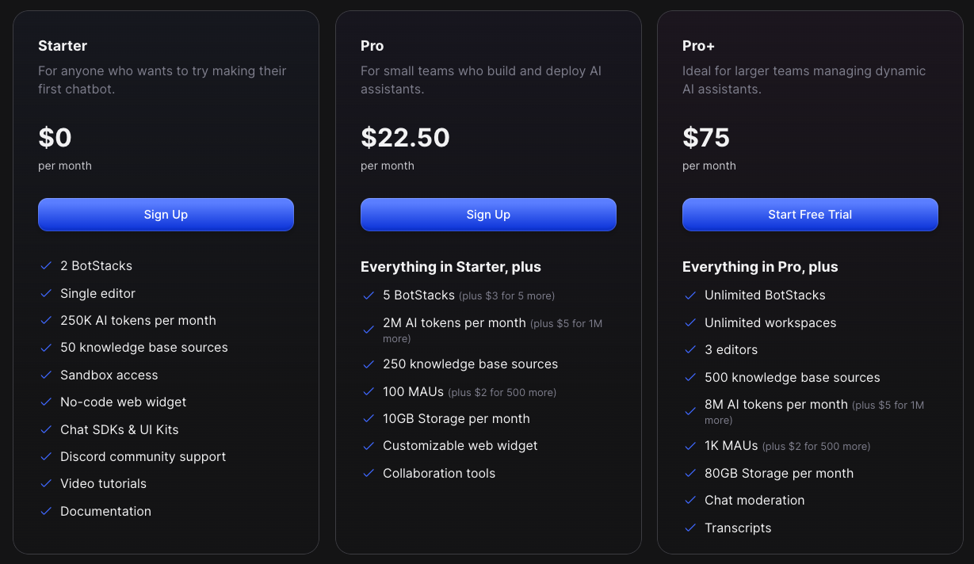Screen dimensions: 974x564
Task: Click the checkmark beside 2 BotStacks
Action: point(46,266)
